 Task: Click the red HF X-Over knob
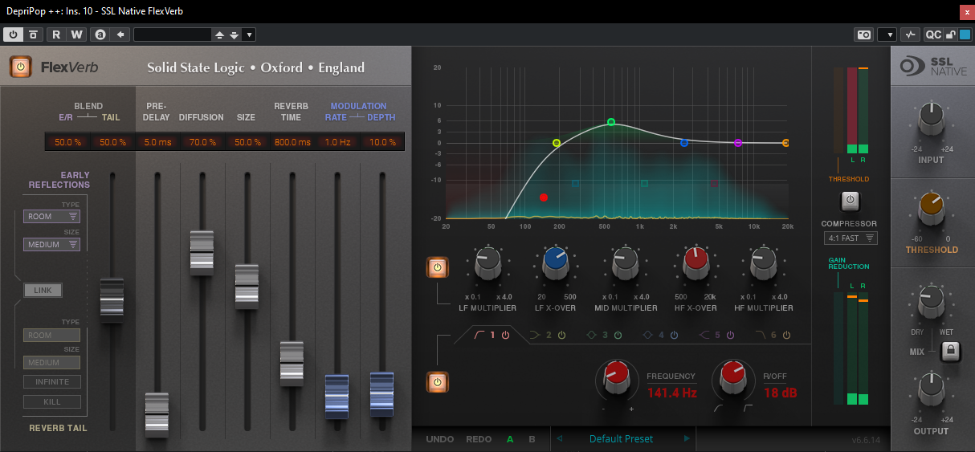695,262
